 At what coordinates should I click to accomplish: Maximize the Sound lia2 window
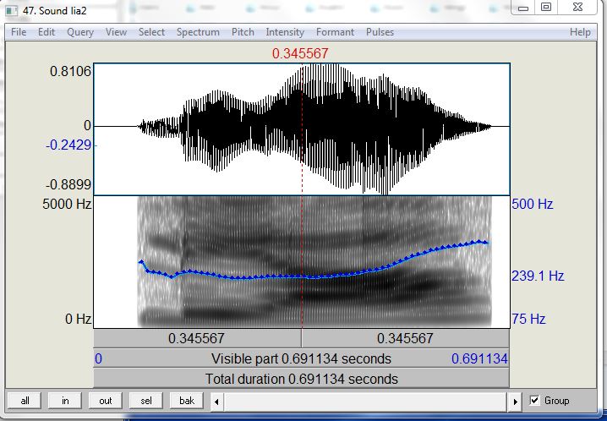[546, 8]
